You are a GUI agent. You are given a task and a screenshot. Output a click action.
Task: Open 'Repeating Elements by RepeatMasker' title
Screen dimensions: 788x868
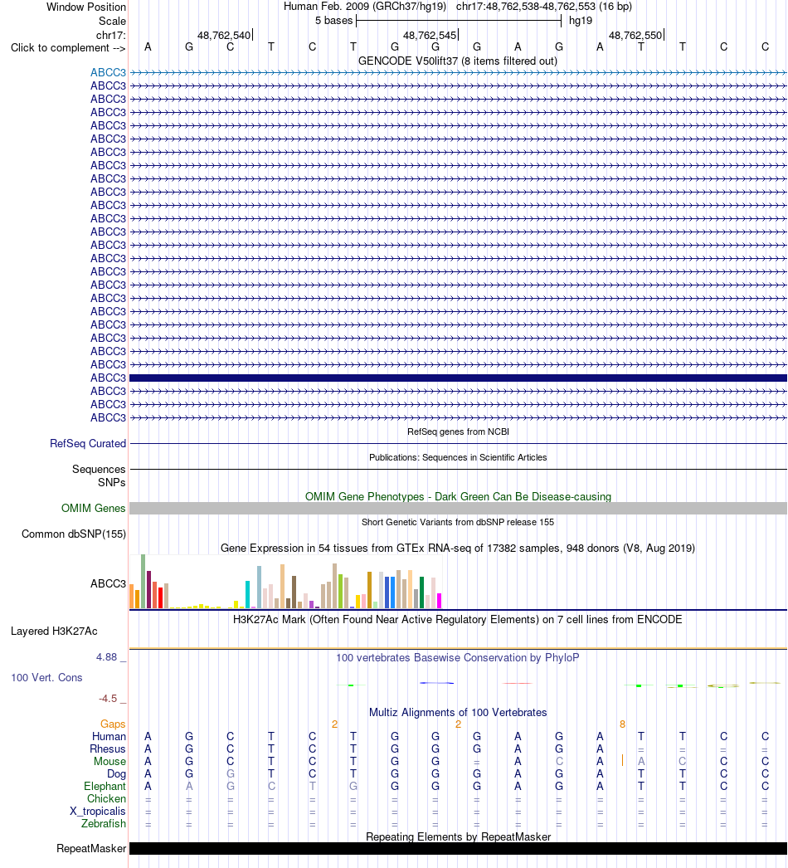[458, 837]
